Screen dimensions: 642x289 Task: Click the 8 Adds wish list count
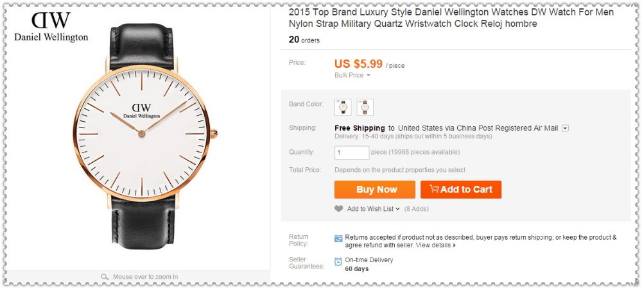pos(416,209)
